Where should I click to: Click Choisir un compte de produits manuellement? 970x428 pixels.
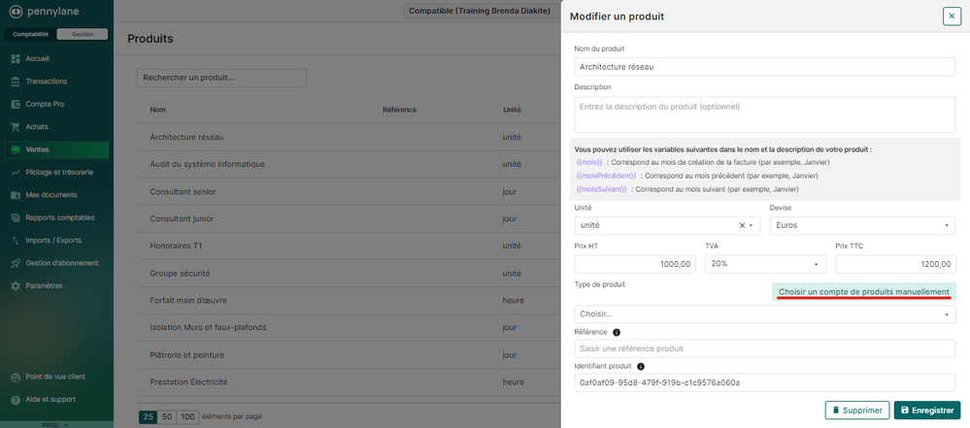pyautogui.click(x=863, y=291)
